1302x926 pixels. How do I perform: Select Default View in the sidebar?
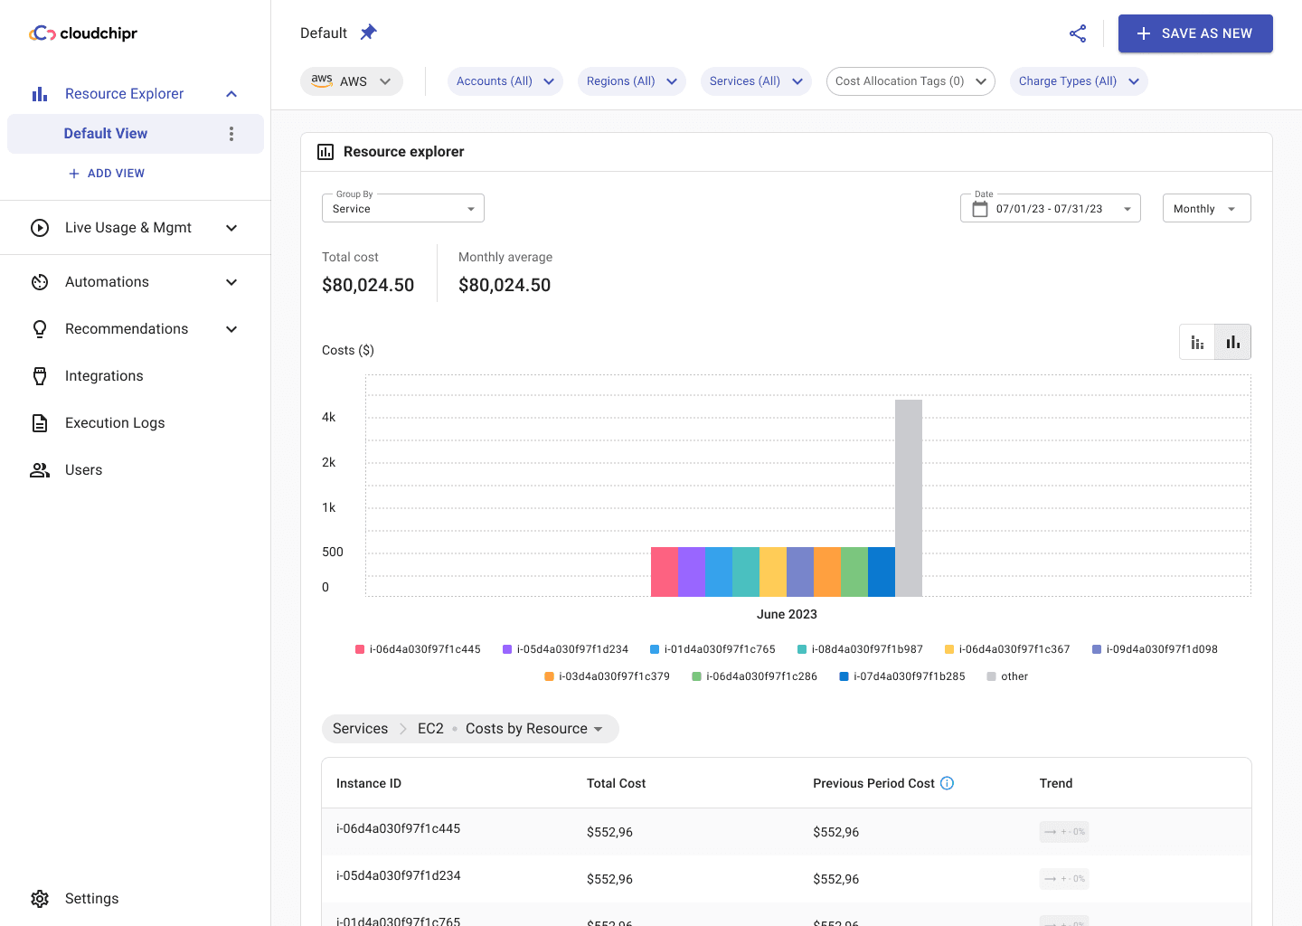[x=136, y=134]
